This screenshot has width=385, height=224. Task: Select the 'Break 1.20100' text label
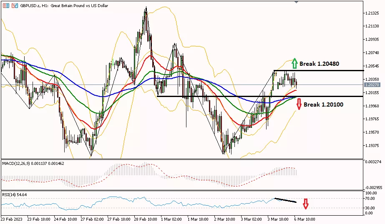pyautogui.click(x=323, y=105)
